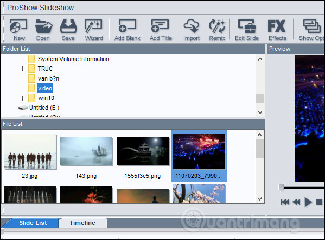Expand the win10 folder
Viewport: 325px width, 240px height.
coord(23,98)
